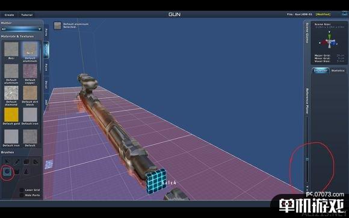The width and height of the screenshot is (349, 218).
Task: Choose the cube block brush
Action: coord(26,162)
